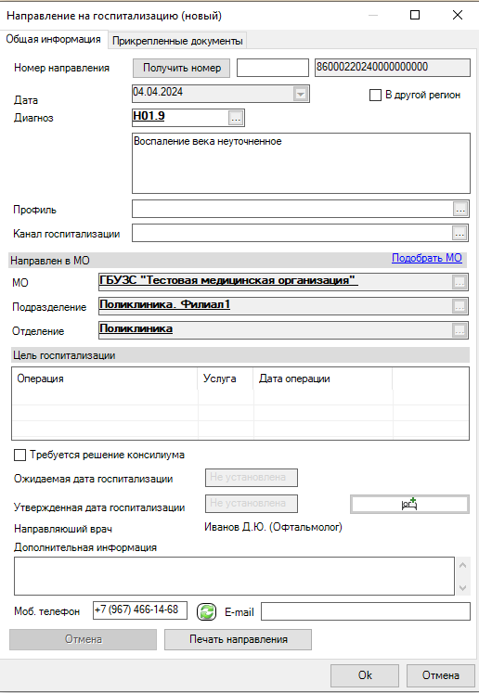The image size is (479, 693).
Task: Click scrollbar down arrow of Дополнительная информация
Action: [x=462, y=588]
